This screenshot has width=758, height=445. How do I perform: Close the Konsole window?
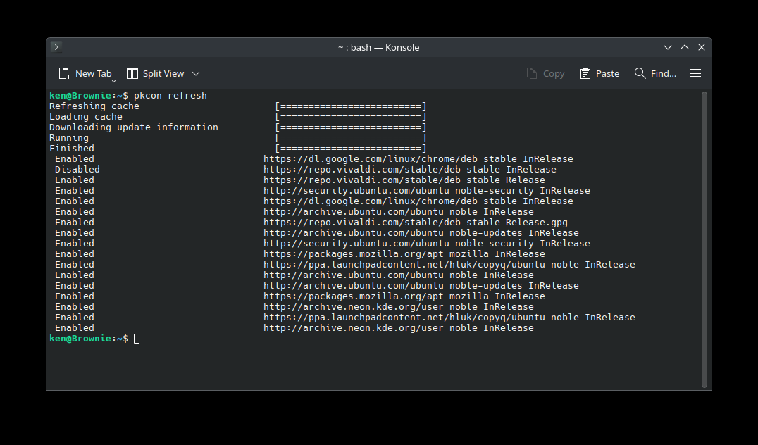click(702, 47)
